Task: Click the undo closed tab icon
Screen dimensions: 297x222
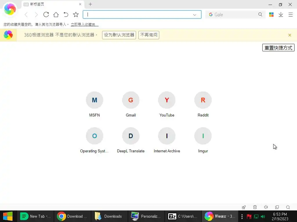Action: (x=66, y=14)
